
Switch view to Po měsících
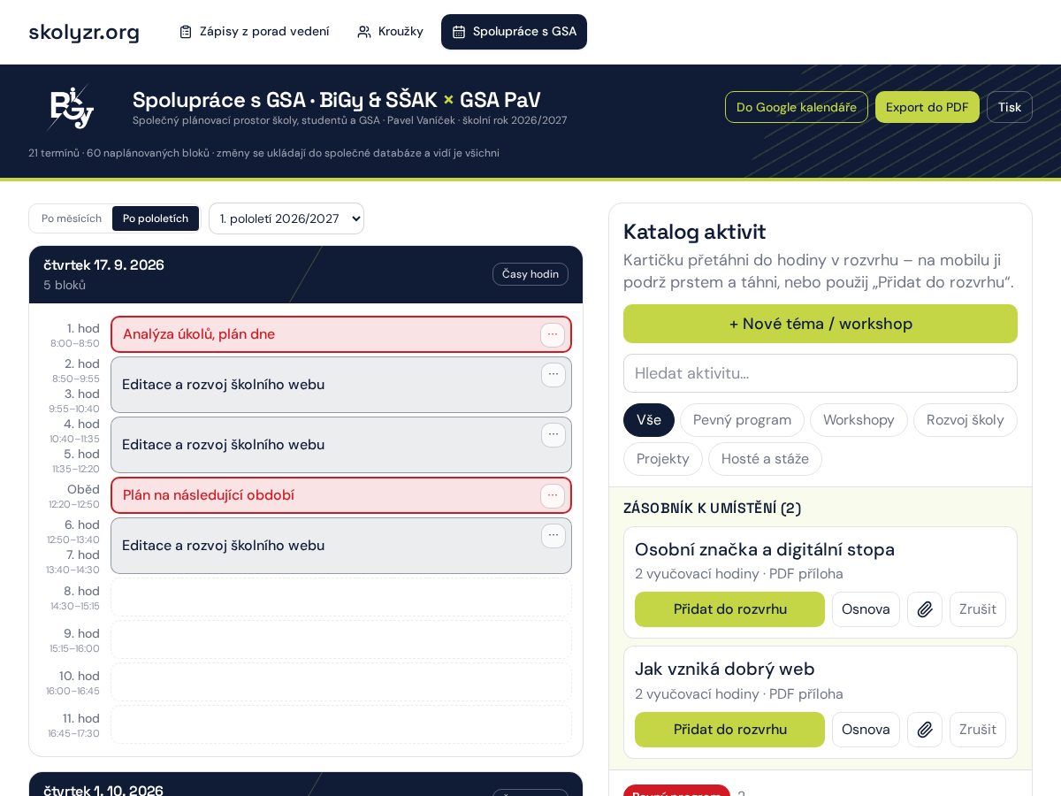coord(72,218)
